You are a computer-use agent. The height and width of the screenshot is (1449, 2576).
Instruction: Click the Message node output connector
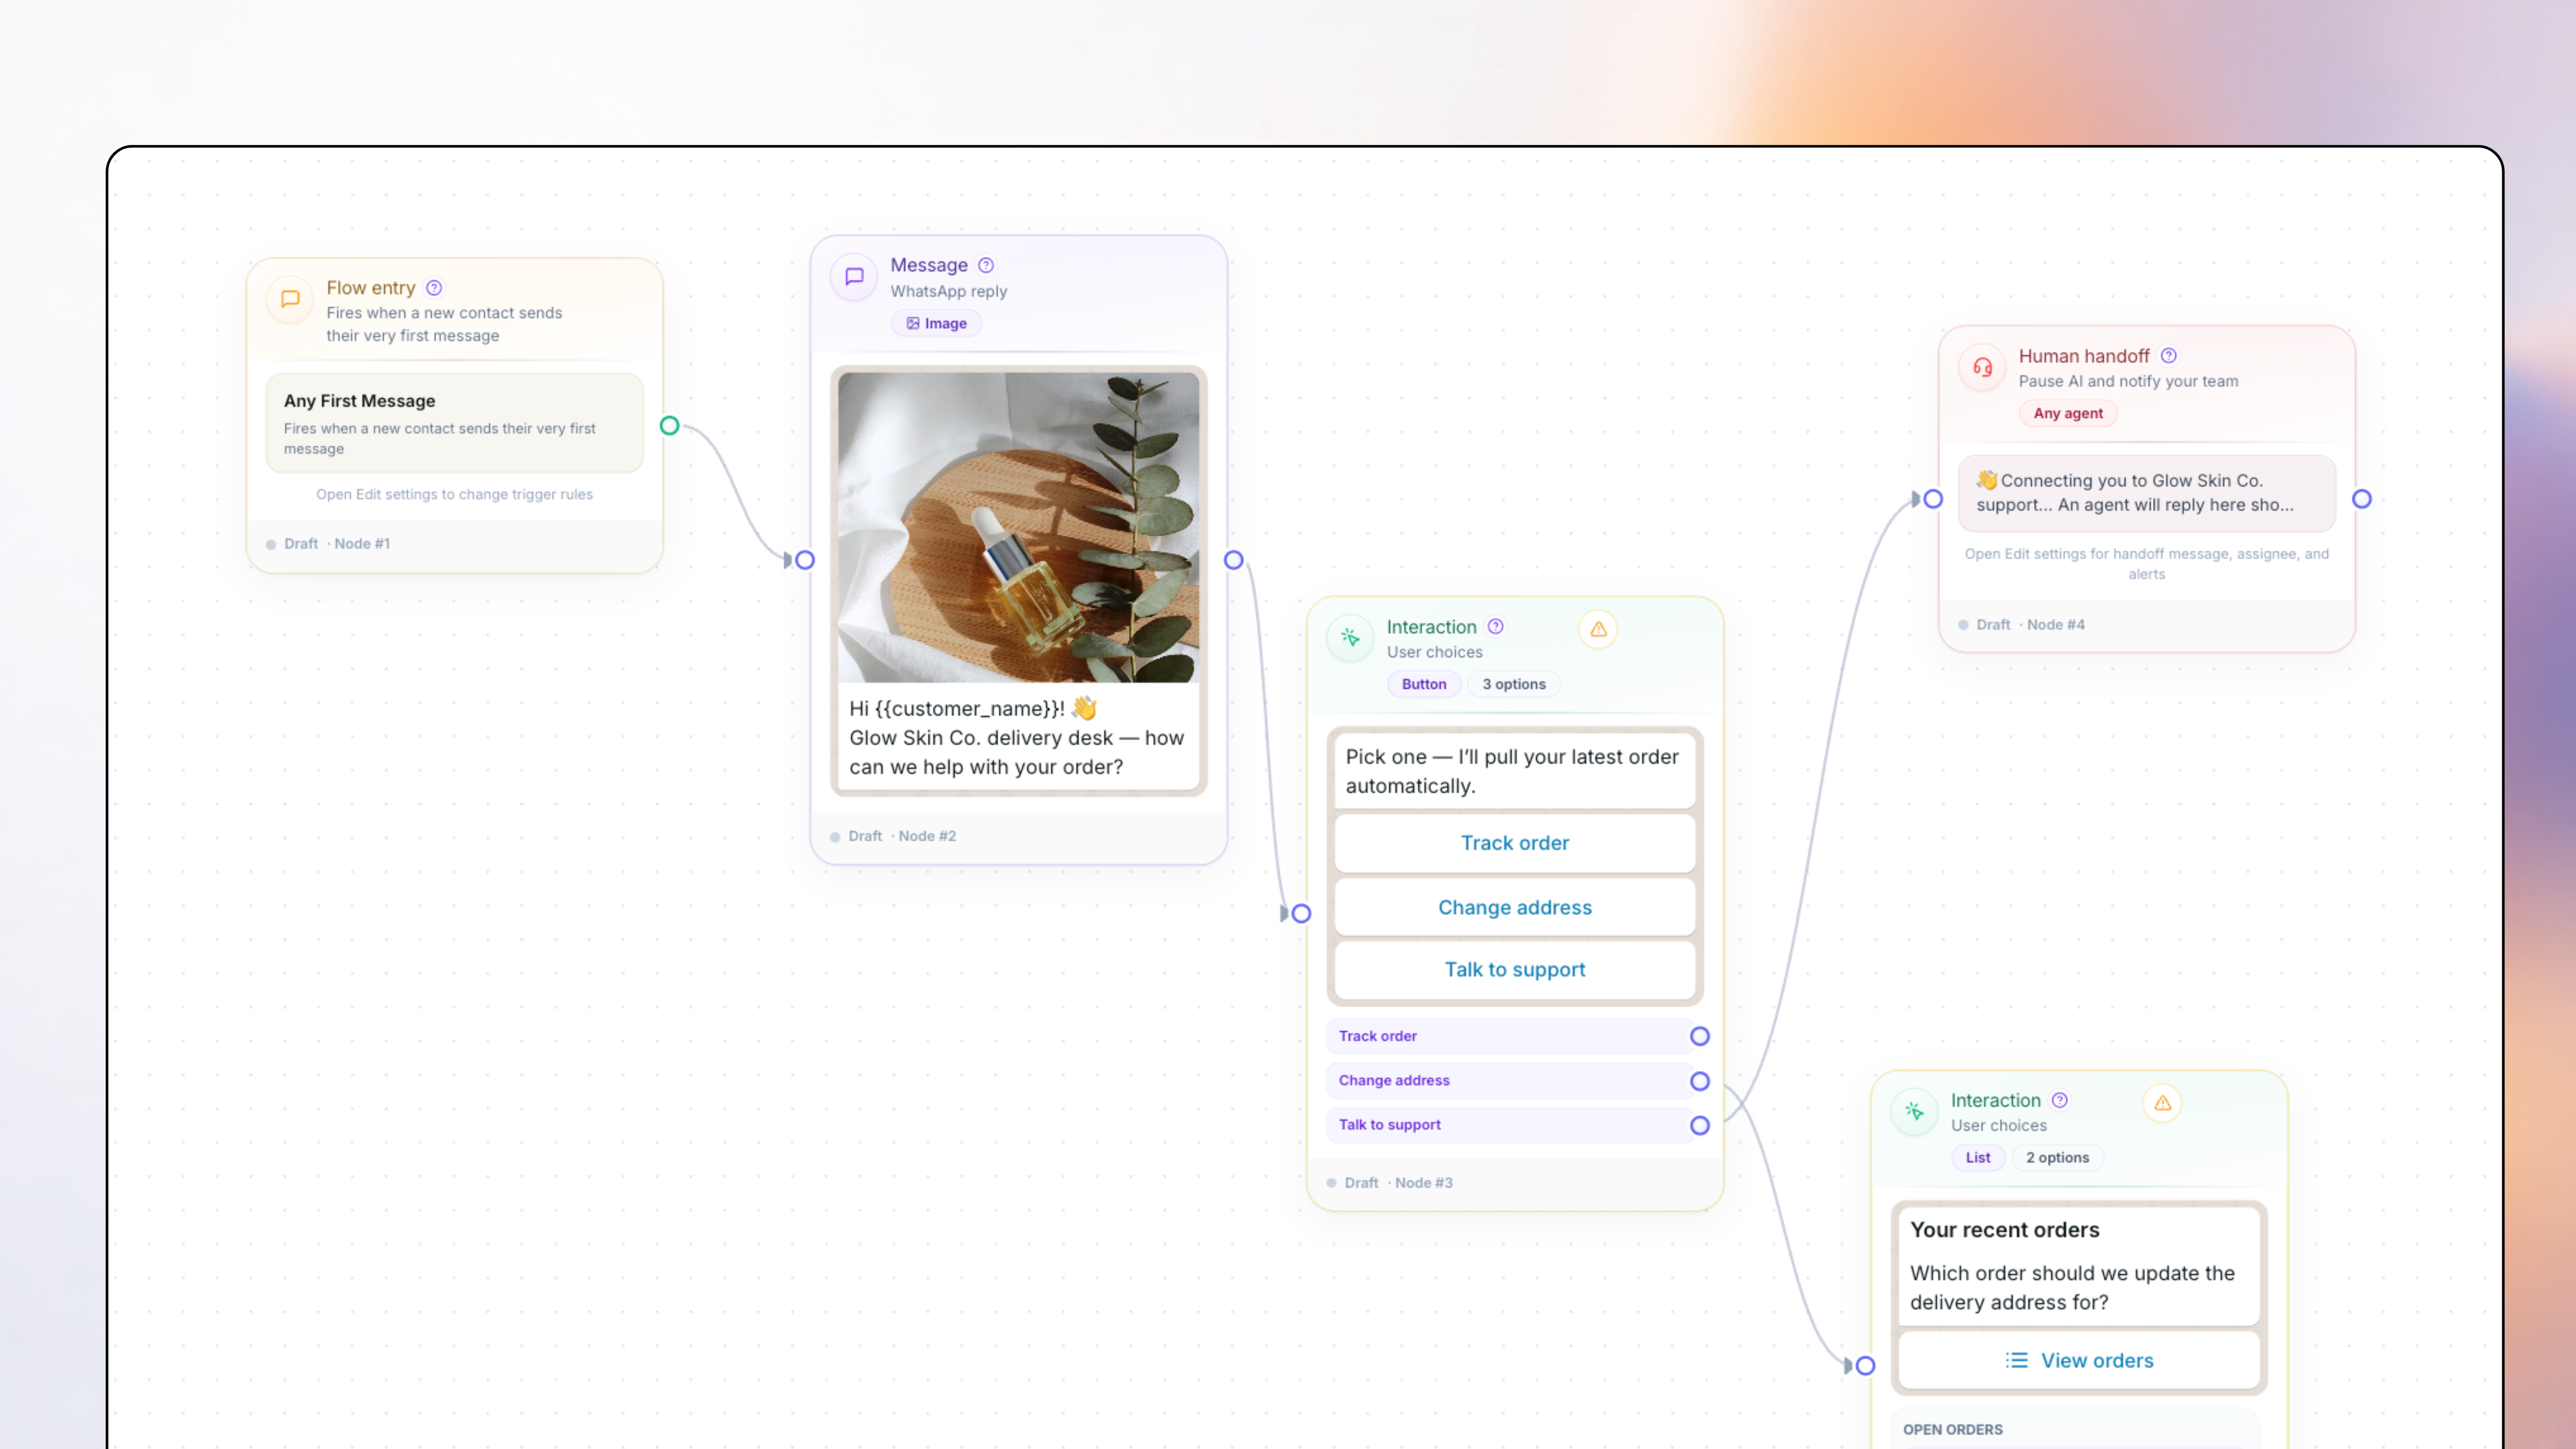click(x=1234, y=560)
